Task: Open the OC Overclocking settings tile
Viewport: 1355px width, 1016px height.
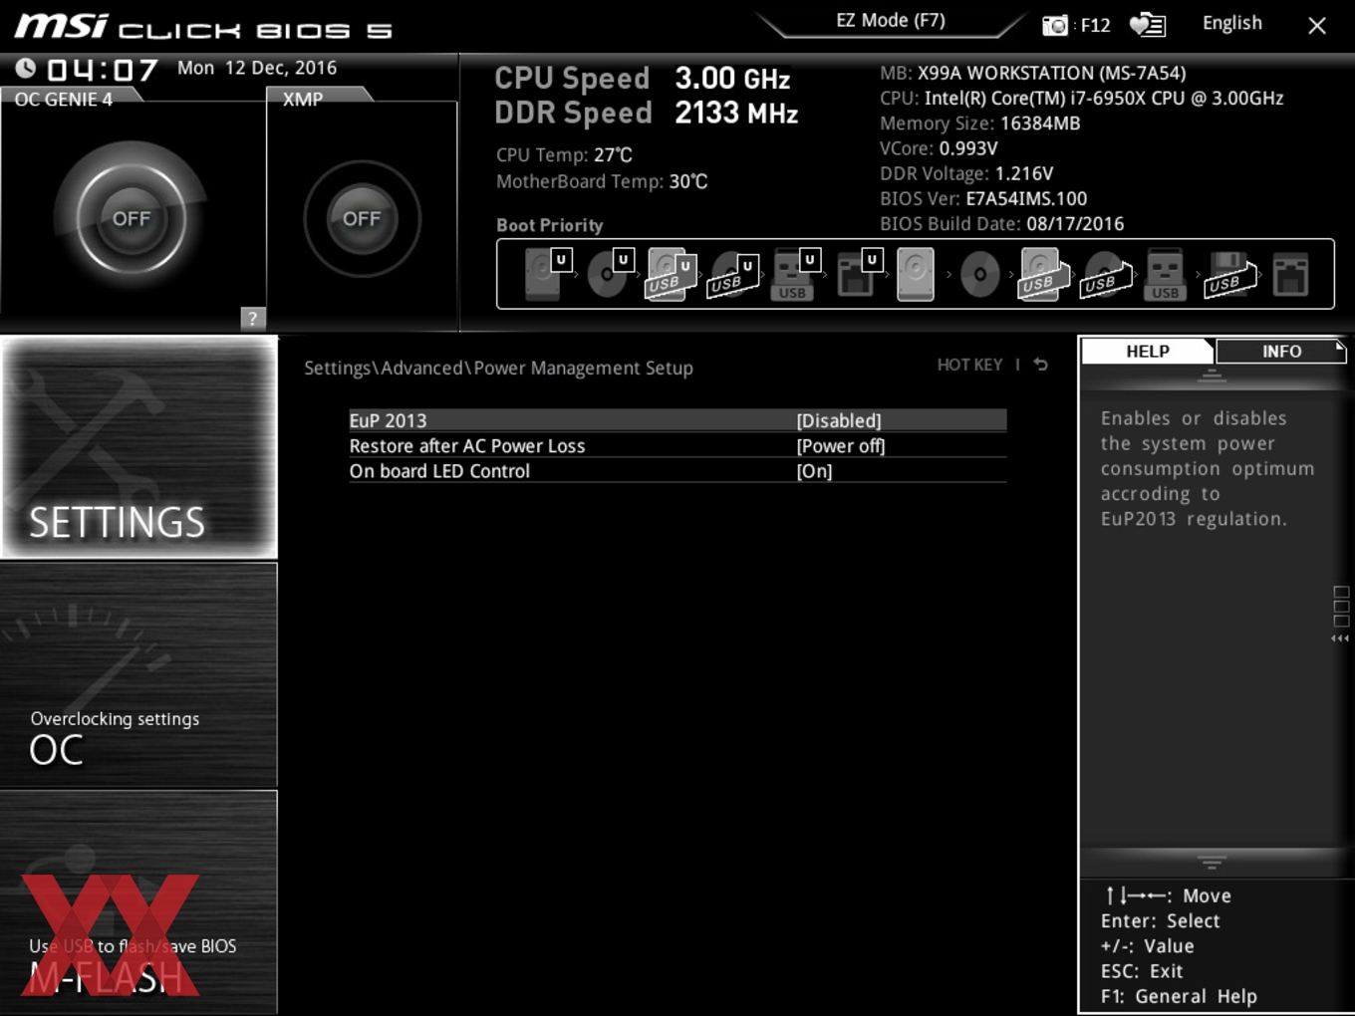Action: pos(139,675)
